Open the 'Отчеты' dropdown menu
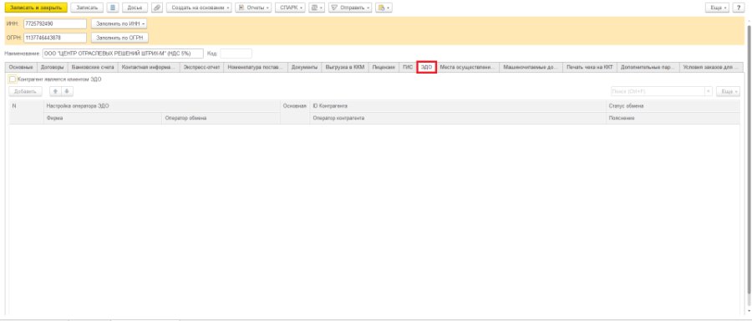Image resolution: width=752 pixels, height=321 pixels. pyautogui.click(x=253, y=8)
